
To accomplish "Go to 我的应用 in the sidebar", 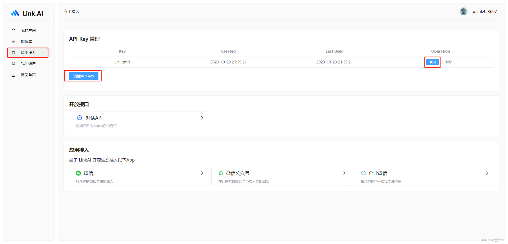I will [x=28, y=31].
